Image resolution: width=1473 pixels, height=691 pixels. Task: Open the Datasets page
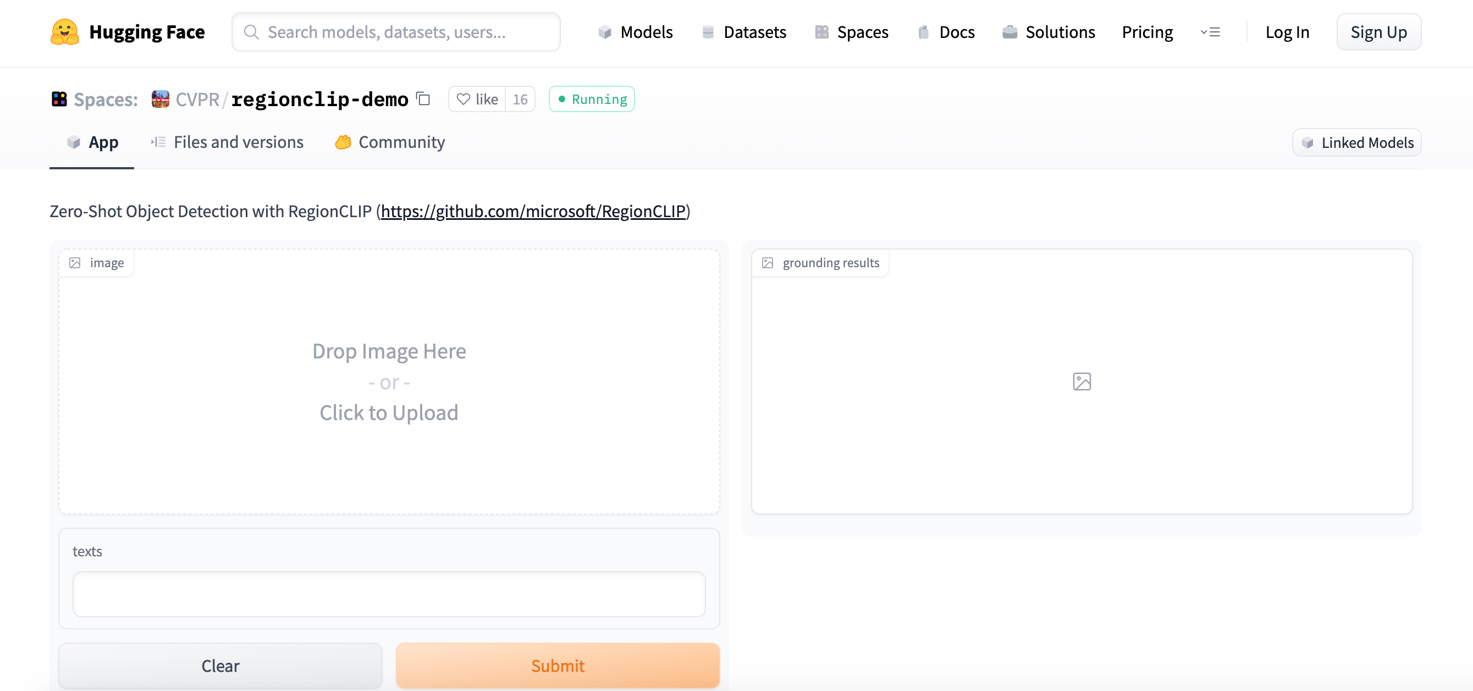coord(744,32)
